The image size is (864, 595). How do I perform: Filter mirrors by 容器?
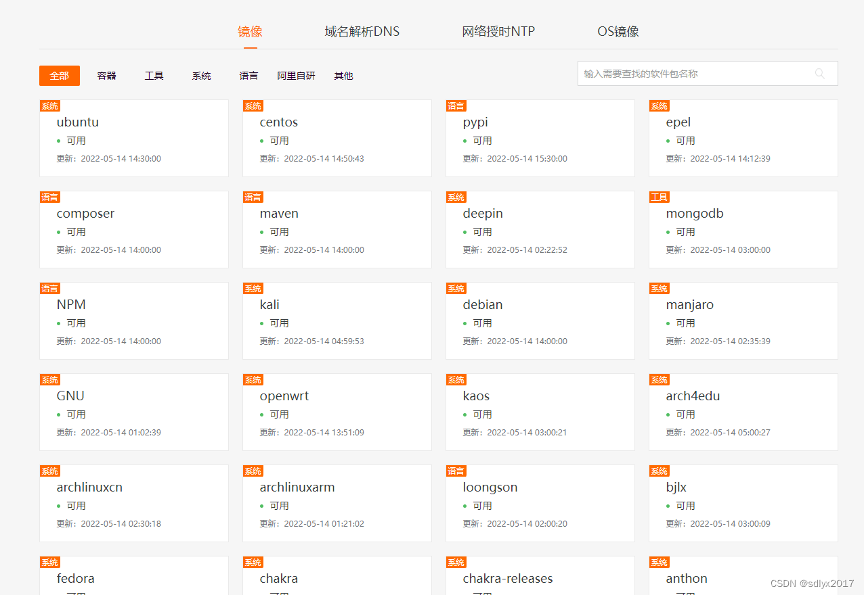tap(107, 76)
